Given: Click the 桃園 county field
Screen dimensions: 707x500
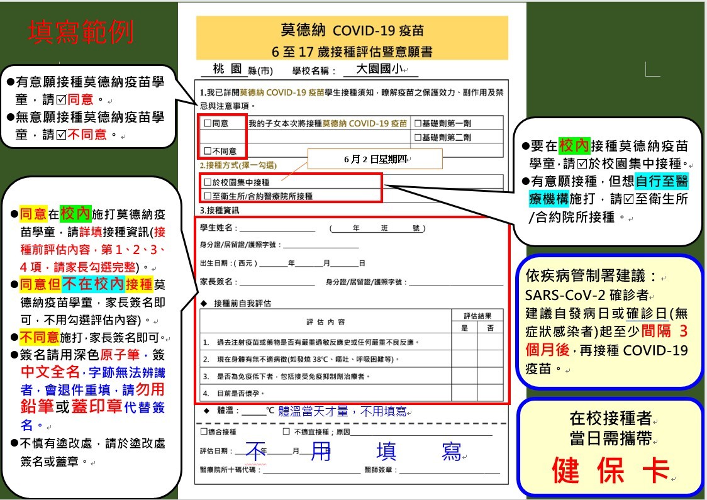Looking at the screenshot, I should coord(227,69).
